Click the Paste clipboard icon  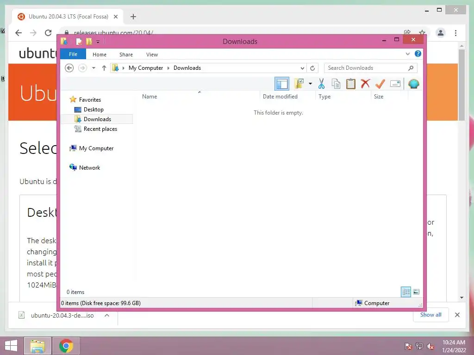tap(351, 84)
